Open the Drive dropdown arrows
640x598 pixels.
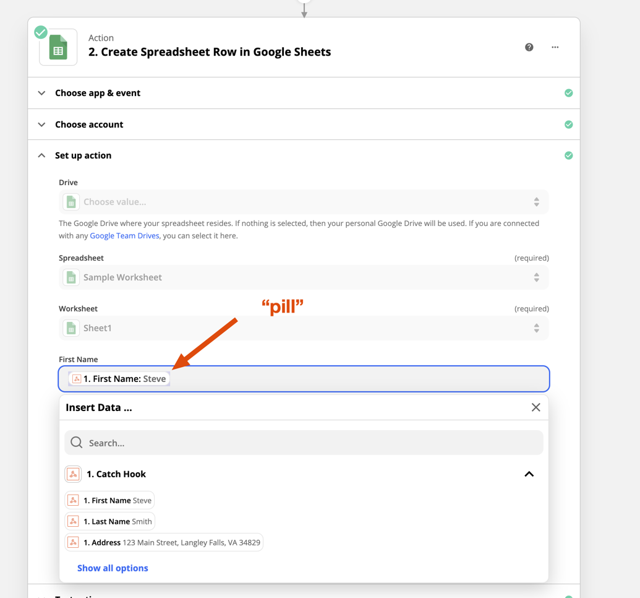(x=536, y=202)
